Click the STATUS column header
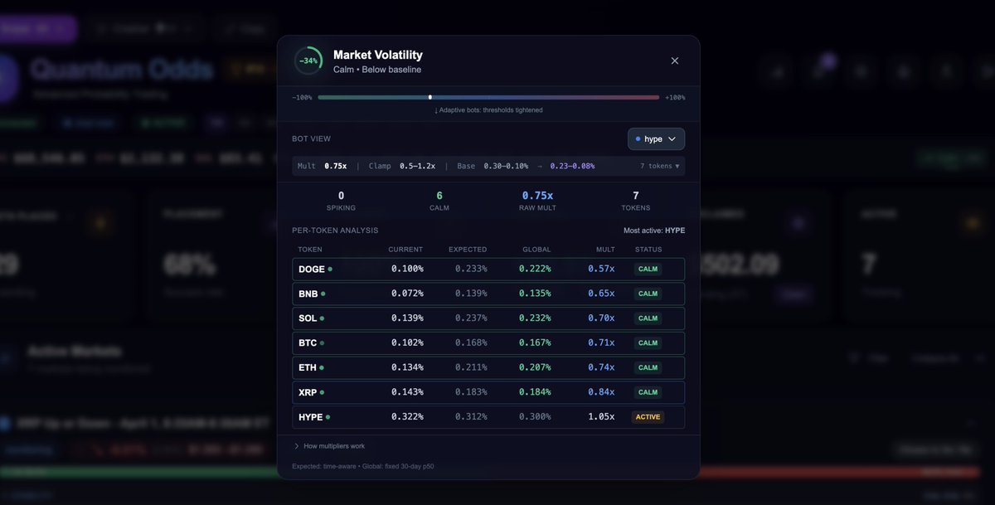The image size is (995, 505). (648, 250)
